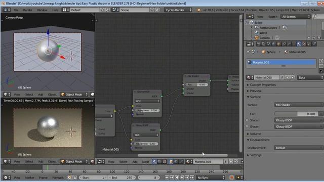Play animation in reverse in timeline
Viewport: 324px width, 182px height.
[177, 177]
